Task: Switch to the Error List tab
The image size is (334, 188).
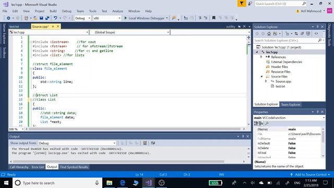Action: pos(38,167)
